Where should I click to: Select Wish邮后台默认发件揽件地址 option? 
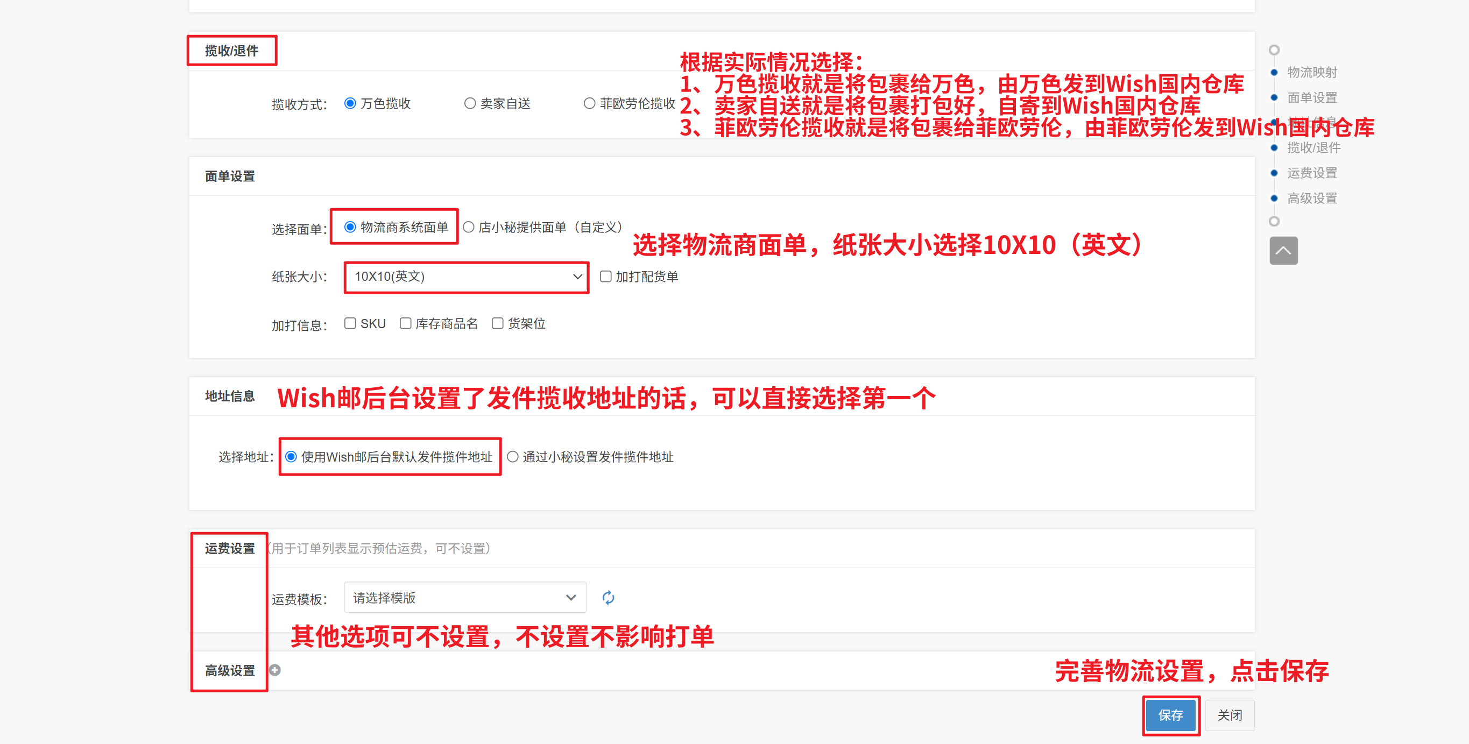click(x=292, y=457)
